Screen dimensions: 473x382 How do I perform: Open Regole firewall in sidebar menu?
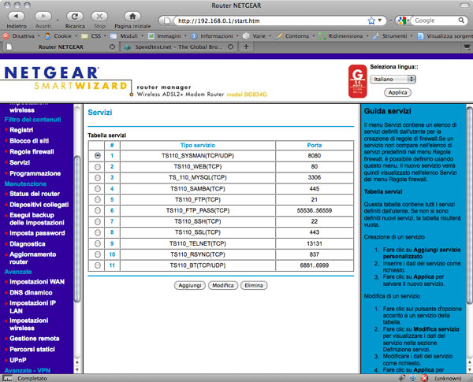coord(32,152)
